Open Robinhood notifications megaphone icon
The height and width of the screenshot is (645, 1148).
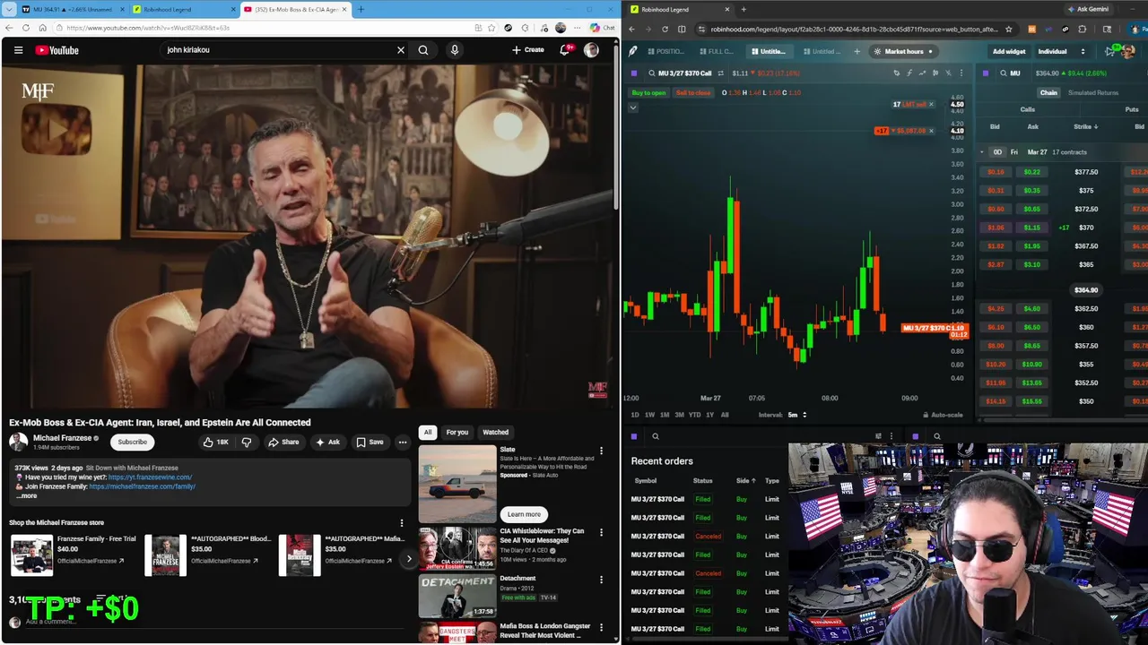[1109, 51]
